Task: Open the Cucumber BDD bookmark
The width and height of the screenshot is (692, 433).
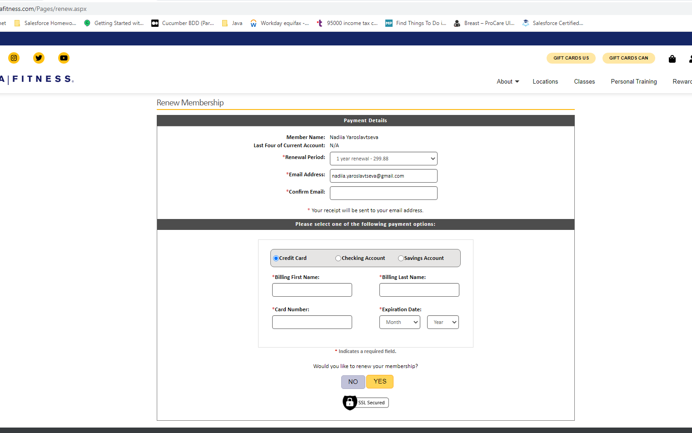Action: point(183,23)
